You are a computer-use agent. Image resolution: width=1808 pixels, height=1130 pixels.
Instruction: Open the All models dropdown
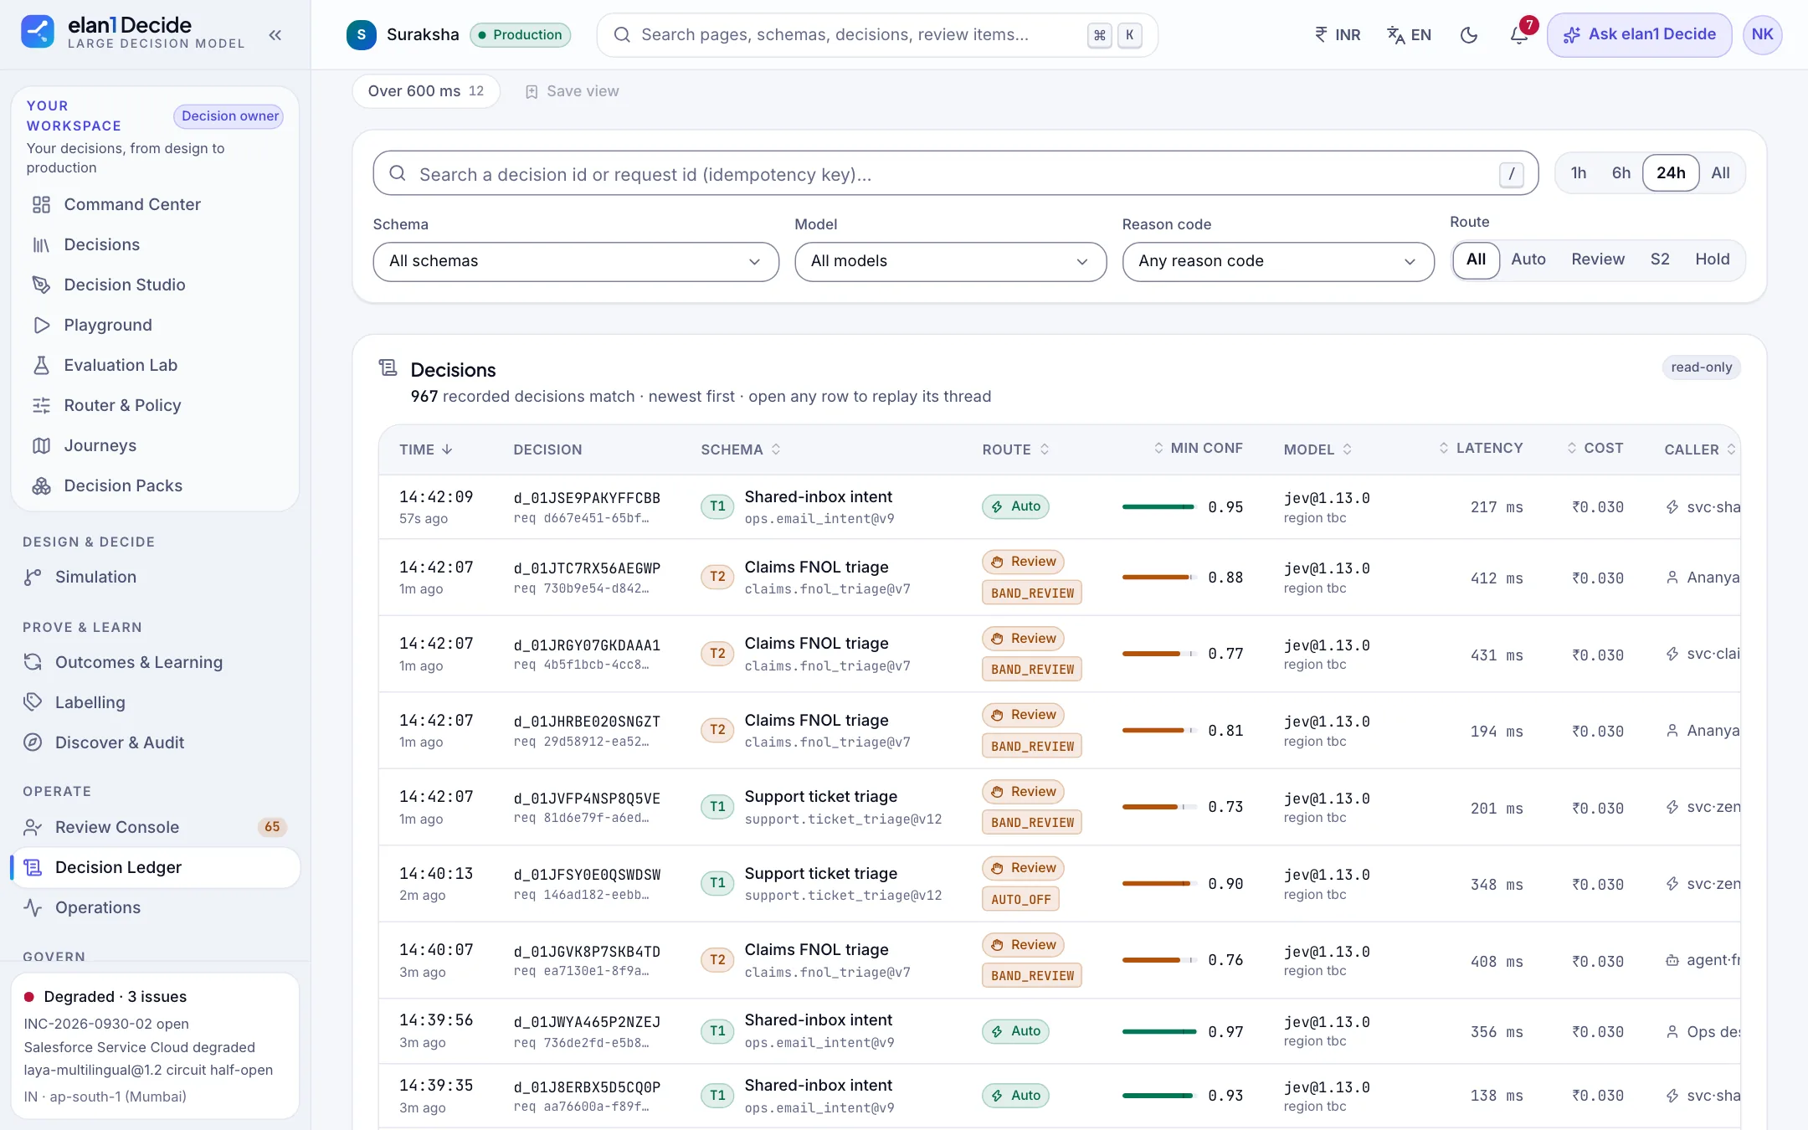click(951, 262)
